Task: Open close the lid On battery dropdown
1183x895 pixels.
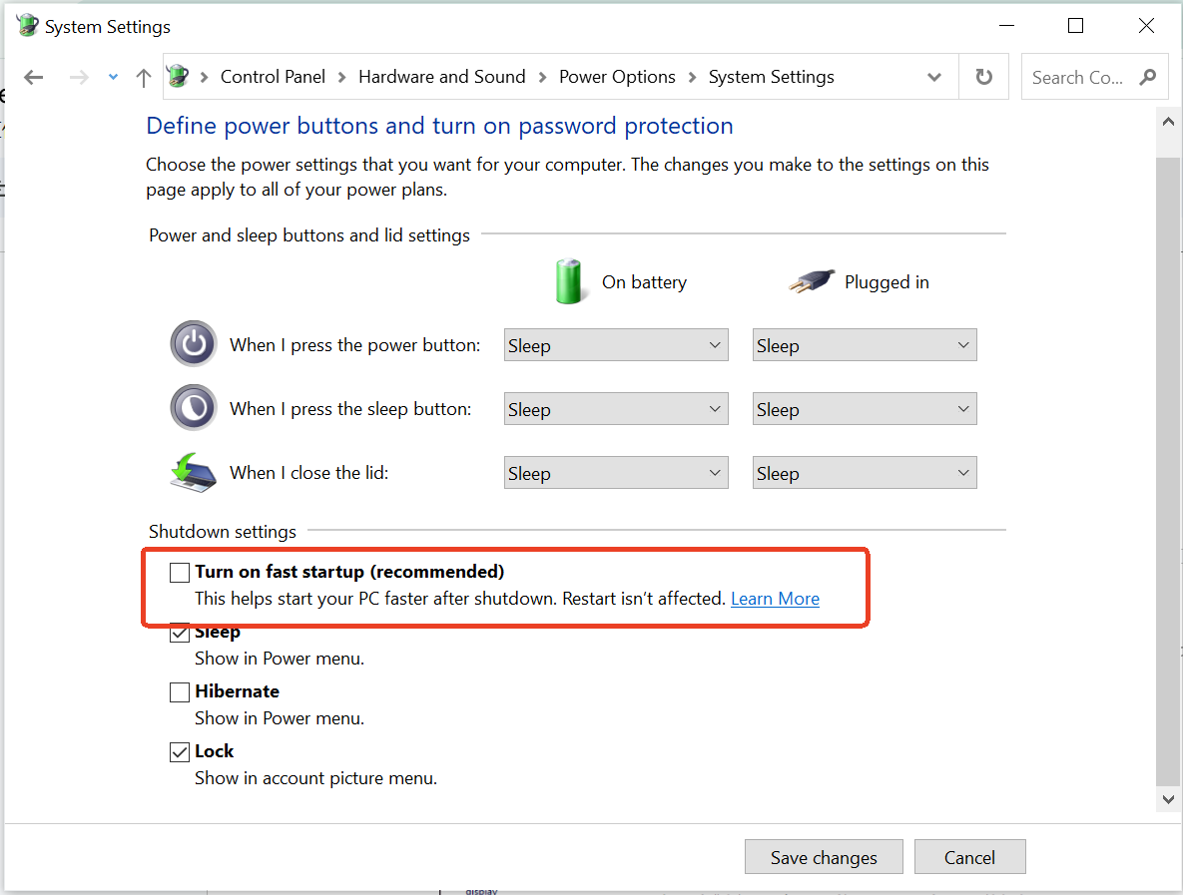Action: click(616, 473)
